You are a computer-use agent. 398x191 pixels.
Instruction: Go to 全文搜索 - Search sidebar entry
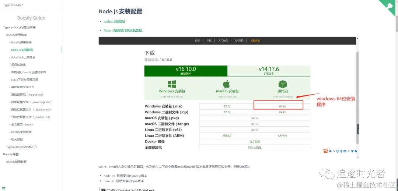pos(22,124)
